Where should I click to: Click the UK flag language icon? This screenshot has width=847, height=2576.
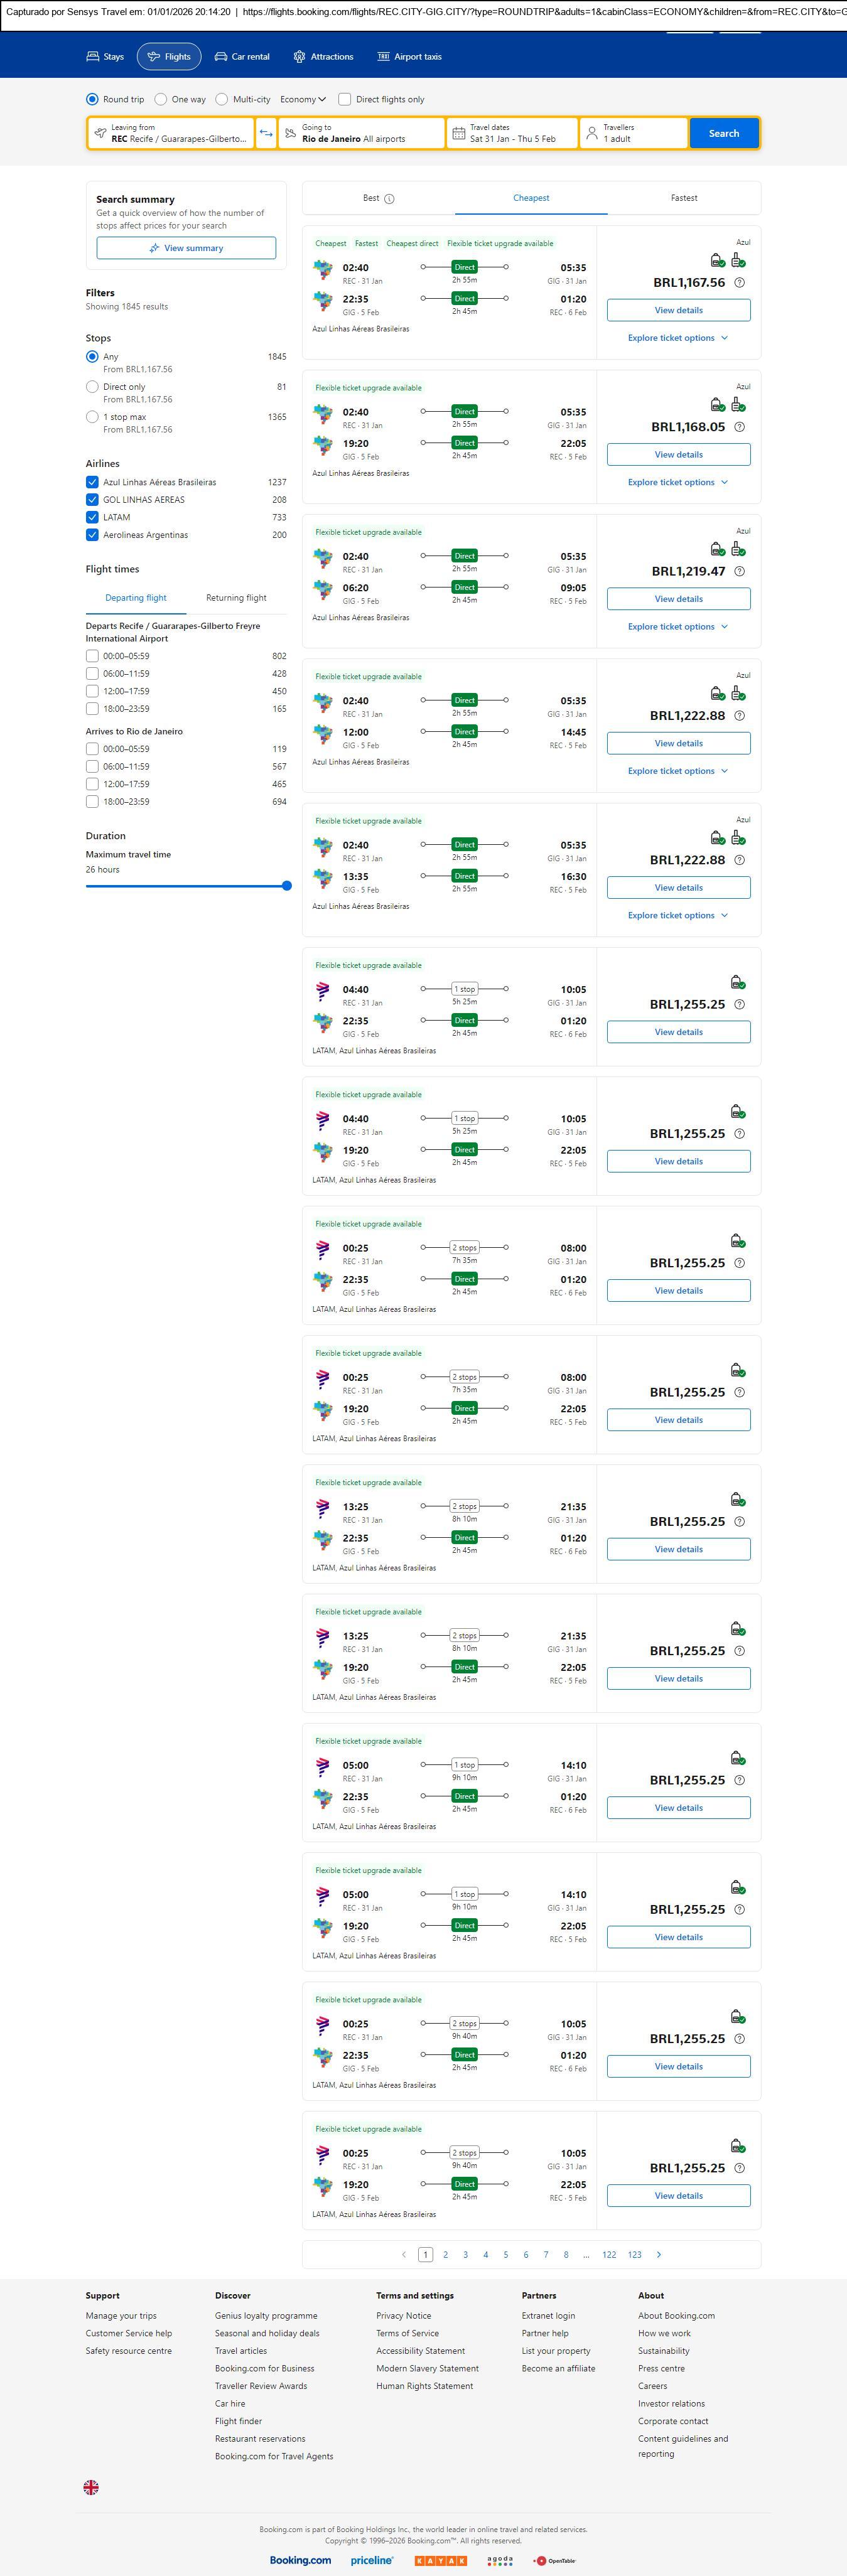pyautogui.click(x=91, y=2487)
